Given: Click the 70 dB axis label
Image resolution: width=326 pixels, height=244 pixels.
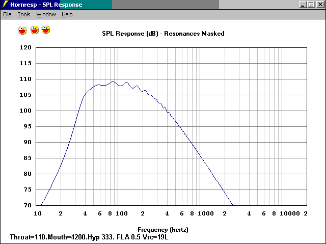Looking at the screenshot, I should point(27,206).
